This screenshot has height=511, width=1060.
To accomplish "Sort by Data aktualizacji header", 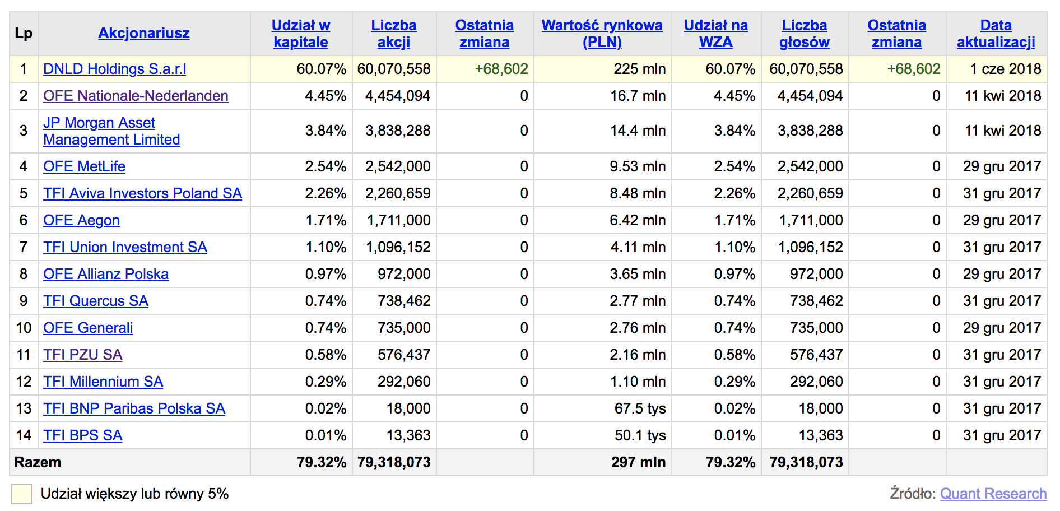I will [x=996, y=34].
